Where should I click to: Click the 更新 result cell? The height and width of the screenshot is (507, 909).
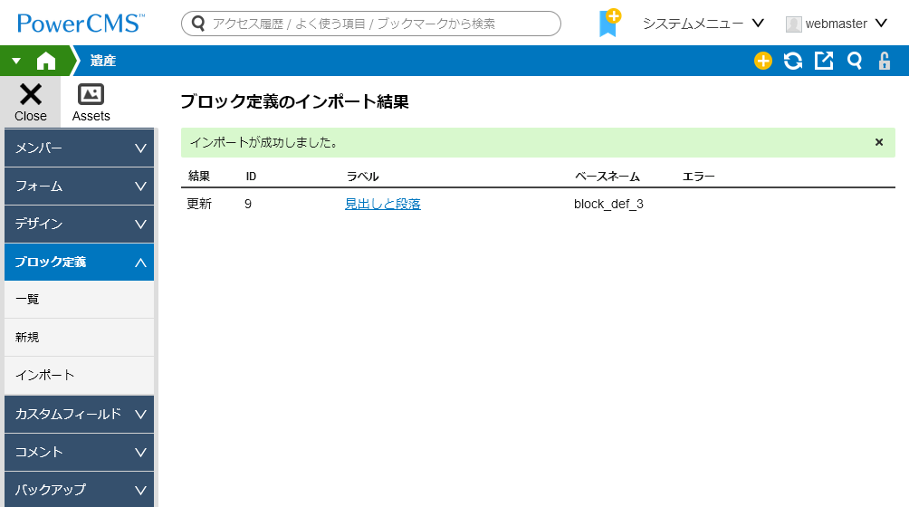coord(199,204)
